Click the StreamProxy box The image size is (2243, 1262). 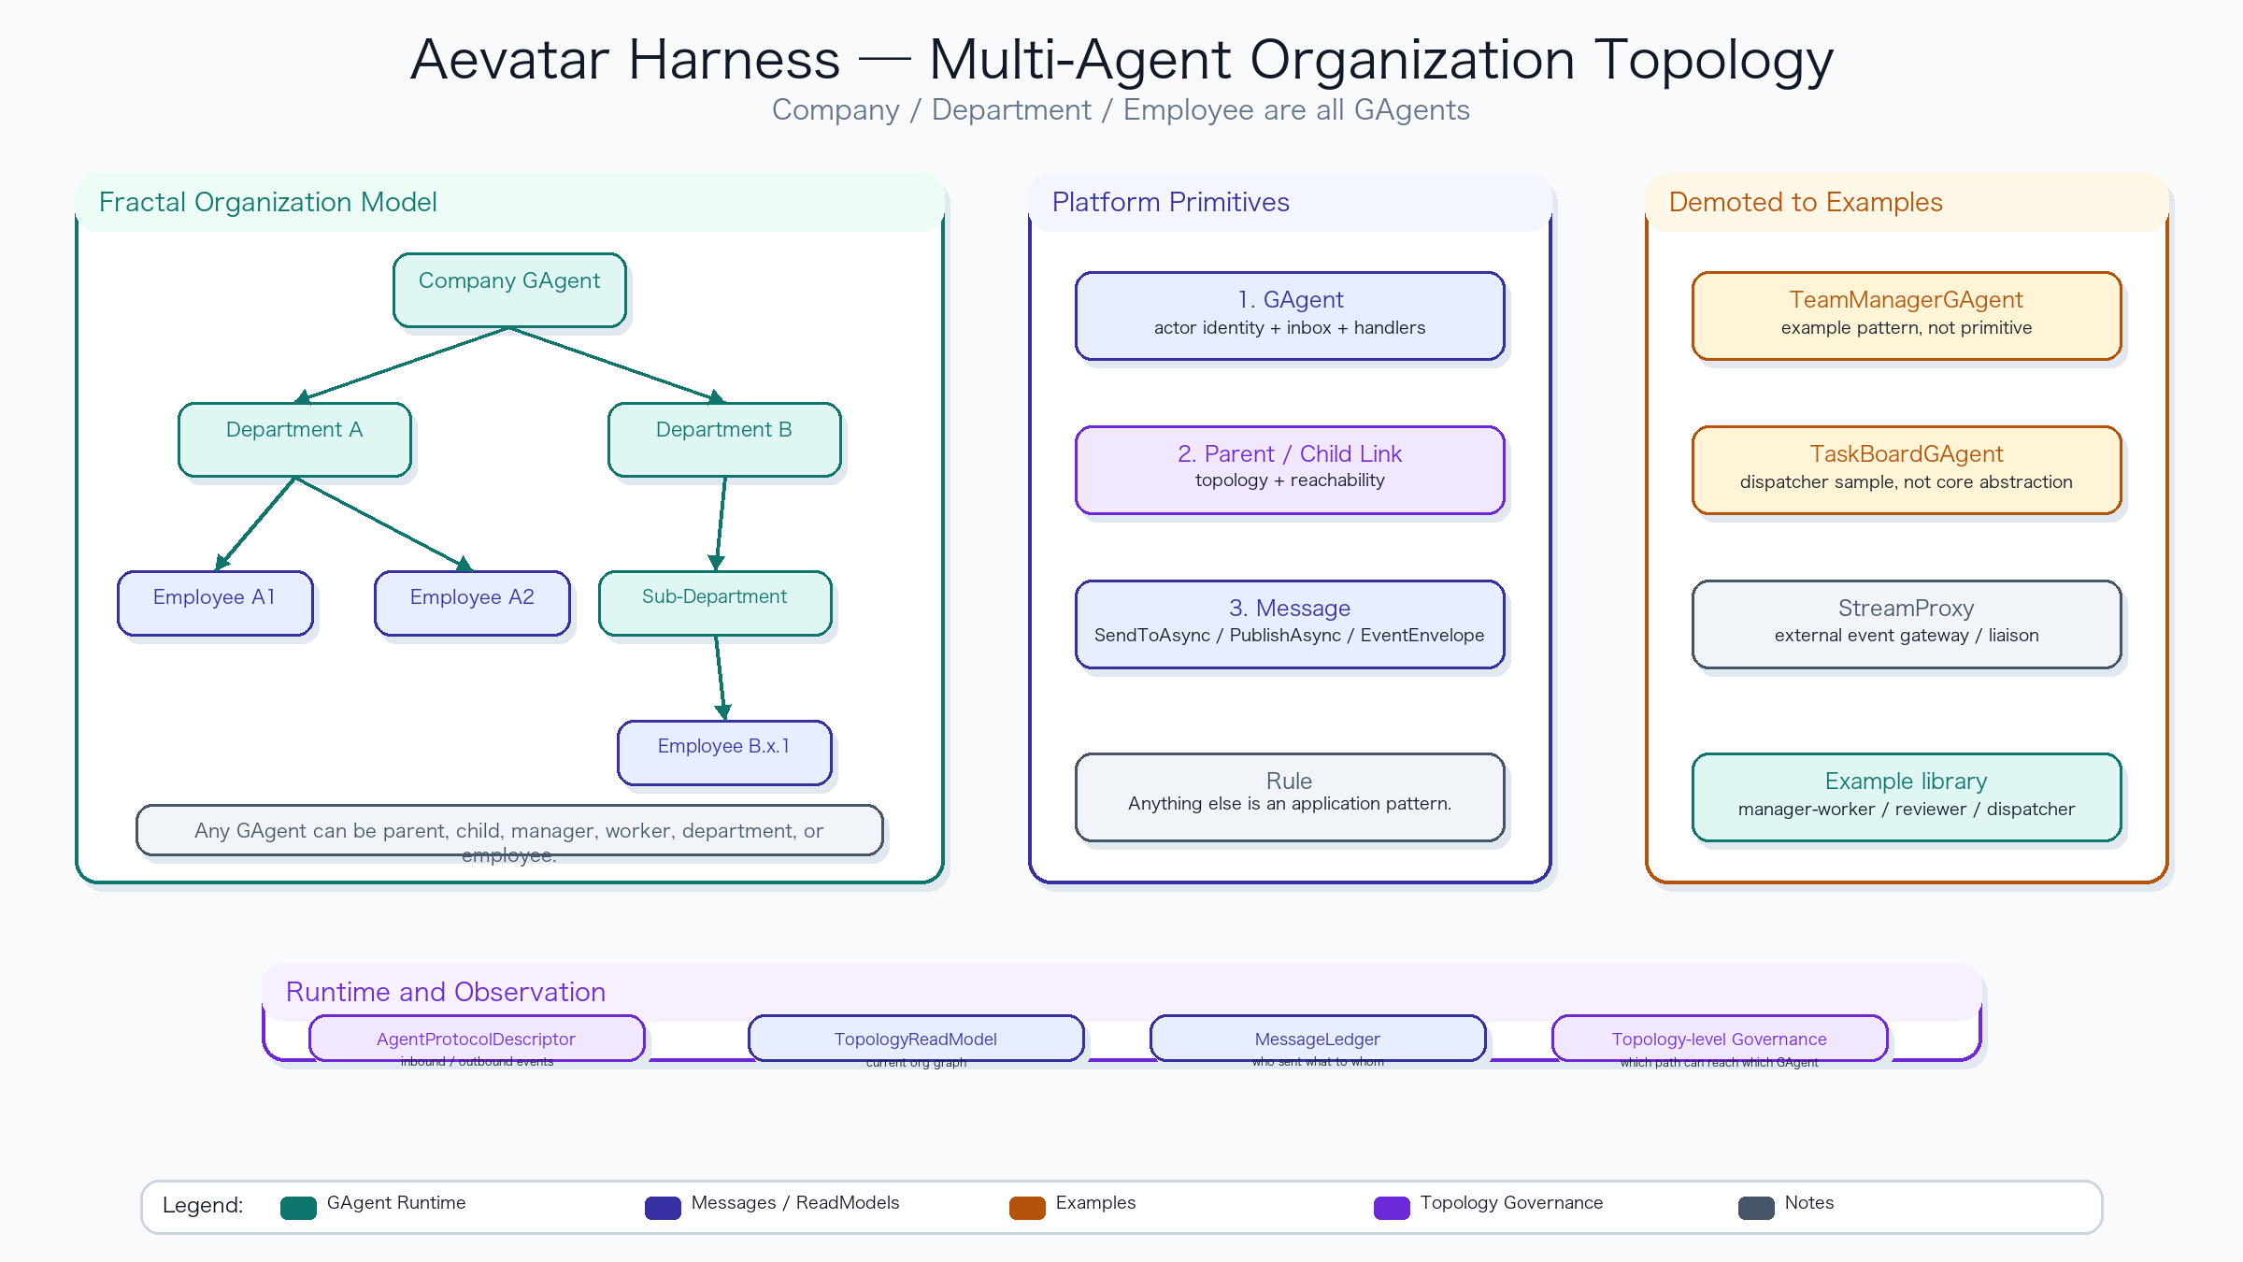click(x=1907, y=624)
